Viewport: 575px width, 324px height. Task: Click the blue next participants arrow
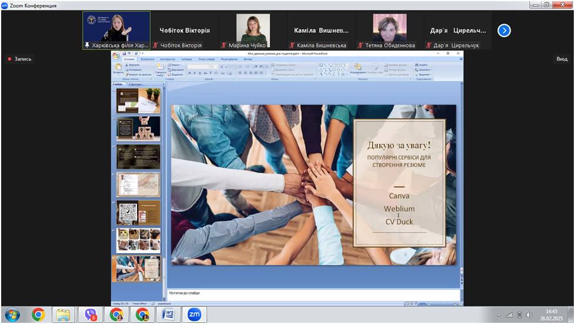click(504, 31)
